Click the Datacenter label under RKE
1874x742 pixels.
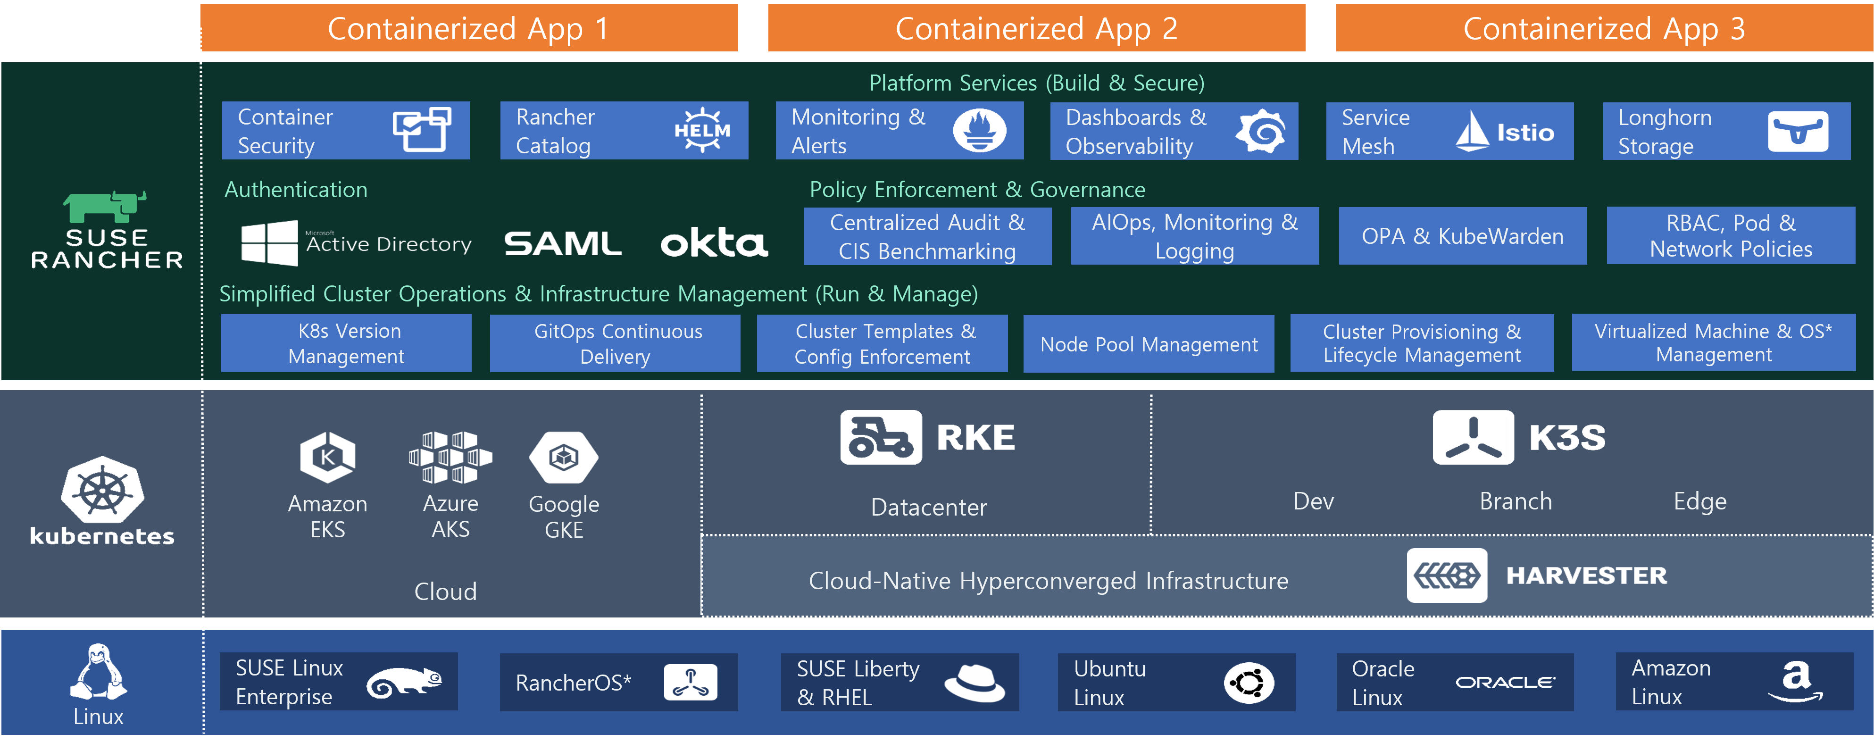coord(929,507)
